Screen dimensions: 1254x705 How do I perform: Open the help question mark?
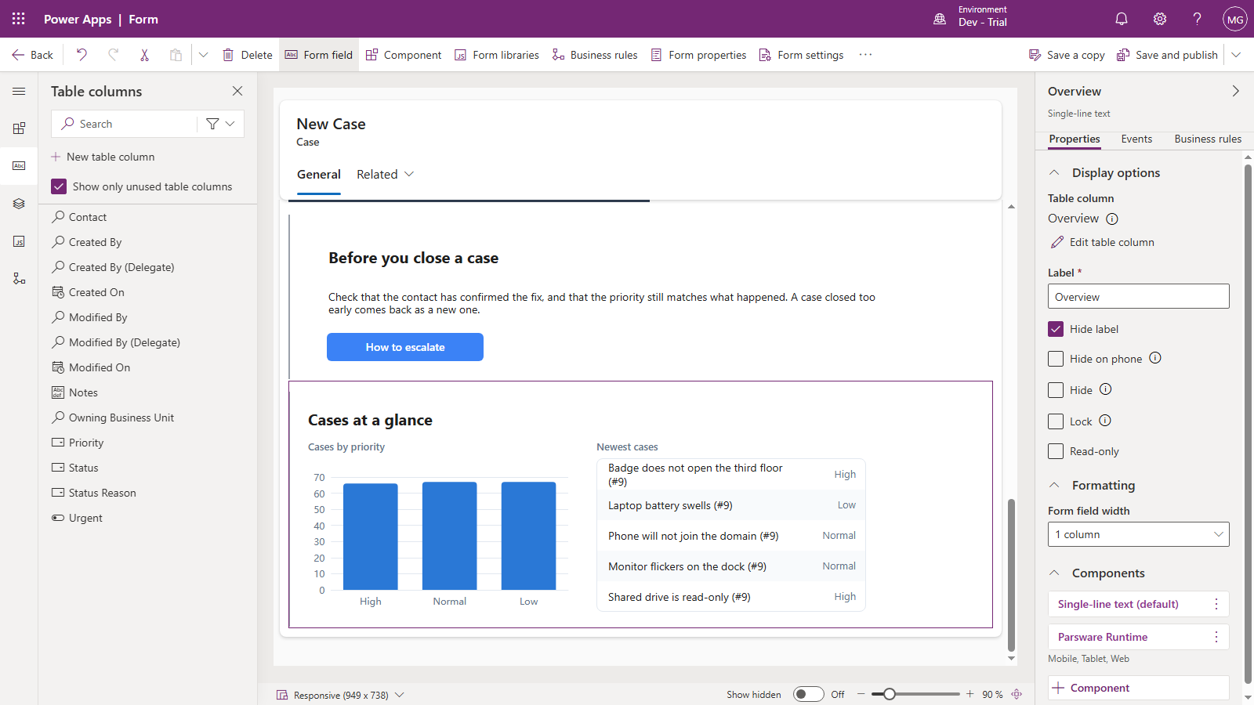(1197, 19)
